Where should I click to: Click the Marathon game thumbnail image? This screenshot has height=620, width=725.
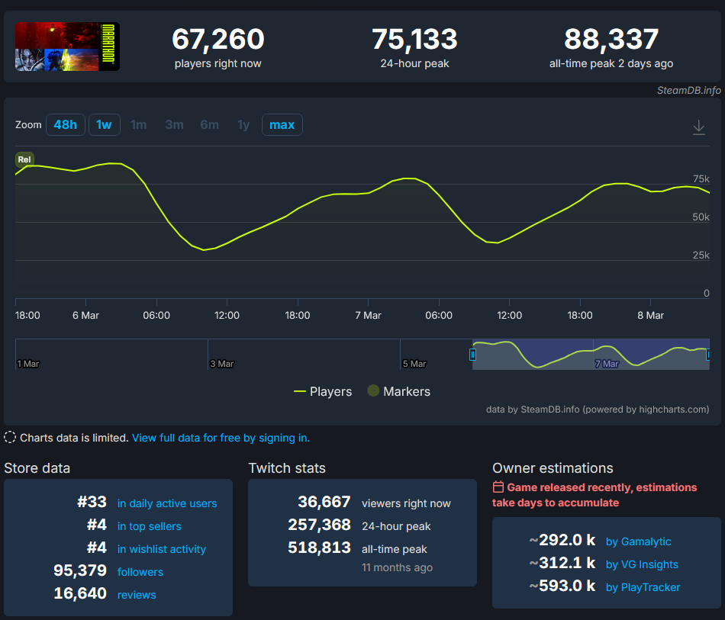(x=67, y=47)
